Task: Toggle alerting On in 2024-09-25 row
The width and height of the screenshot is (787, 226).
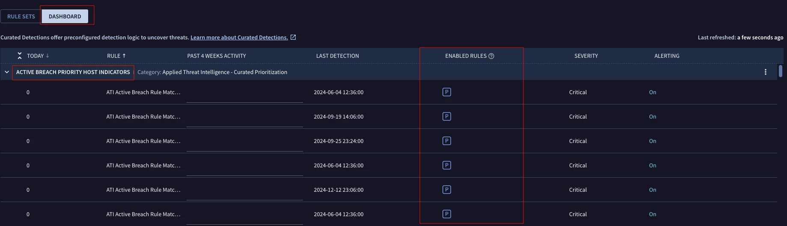Action: [653, 141]
